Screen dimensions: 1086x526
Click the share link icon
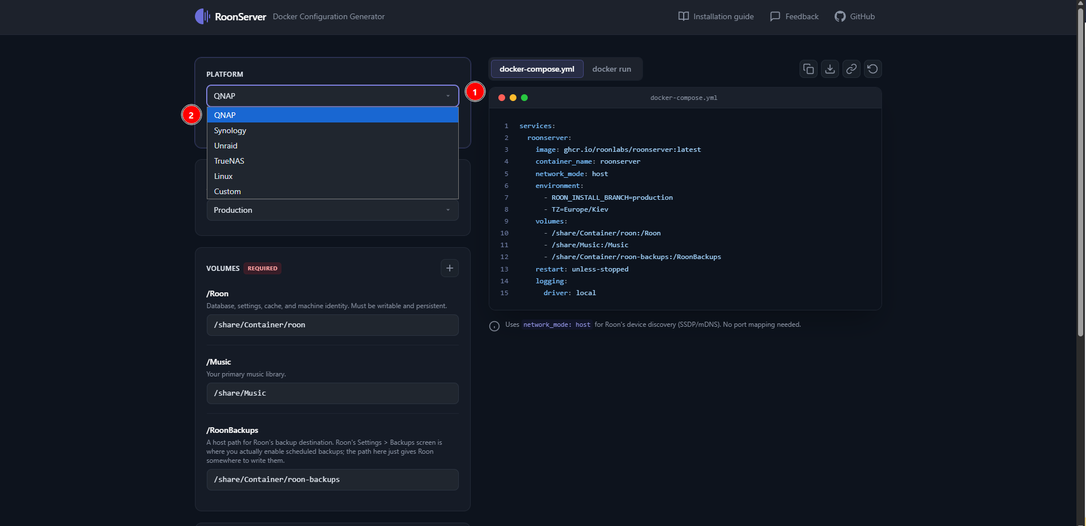pos(852,69)
